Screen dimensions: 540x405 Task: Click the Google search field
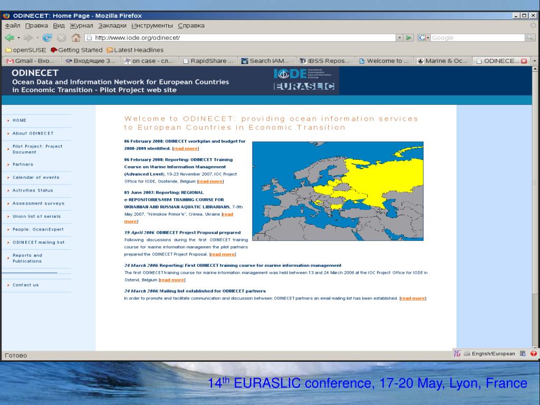[x=478, y=37]
